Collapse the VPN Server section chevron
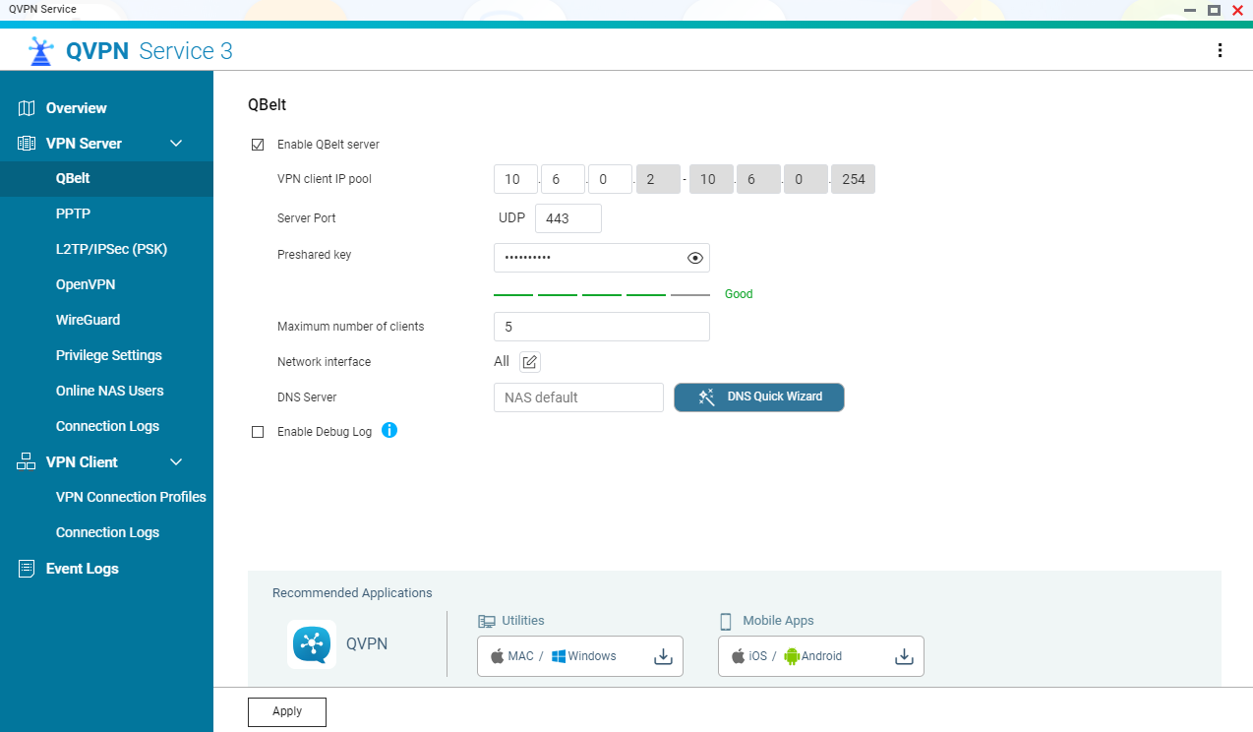1253x732 pixels. click(x=176, y=144)
